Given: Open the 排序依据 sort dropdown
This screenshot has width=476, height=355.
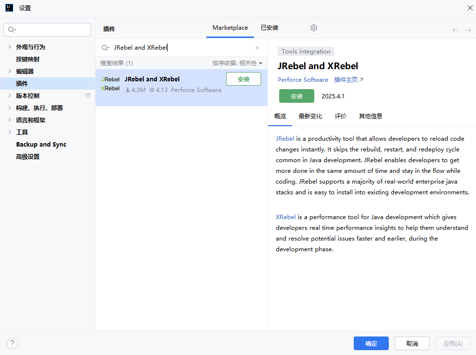Looking at the screenshot, I should (237, 63).
